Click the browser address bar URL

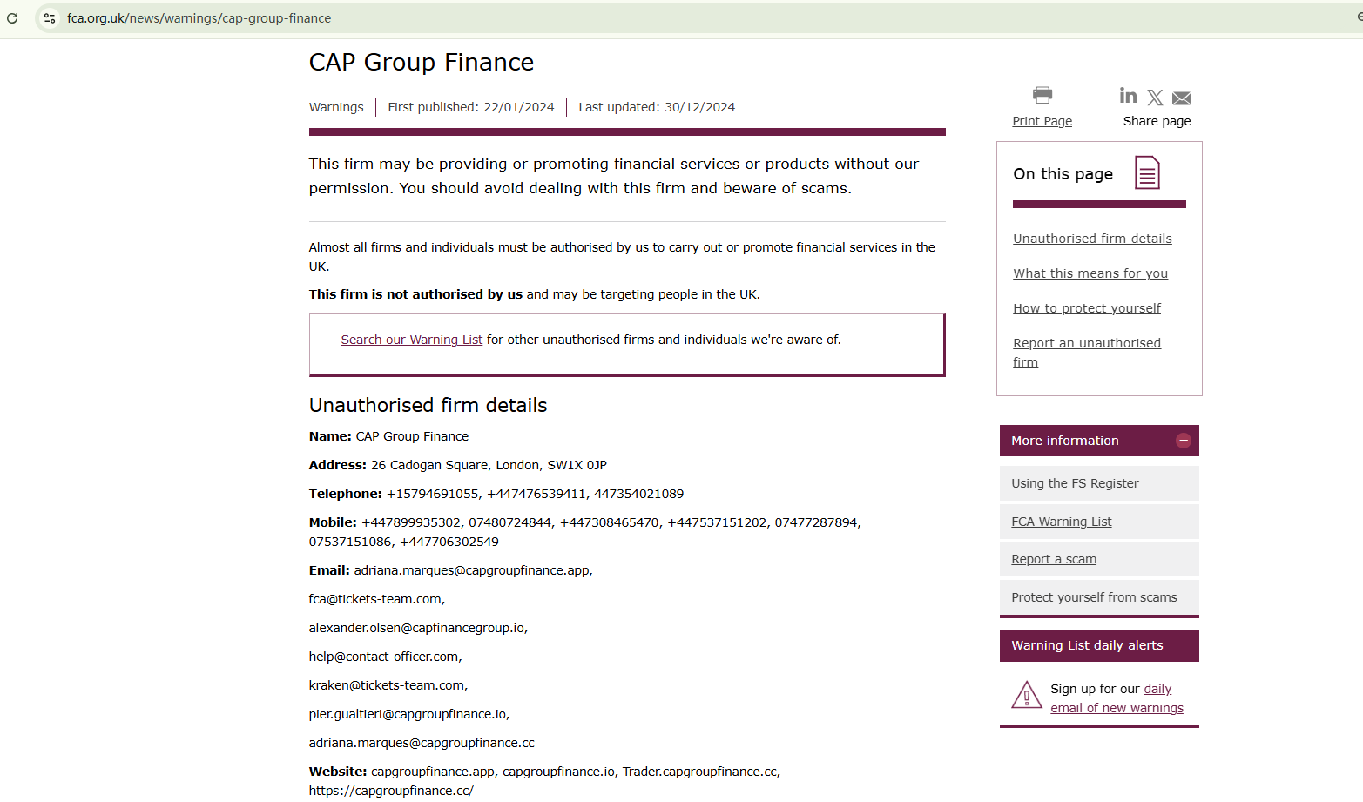point(199,18)
